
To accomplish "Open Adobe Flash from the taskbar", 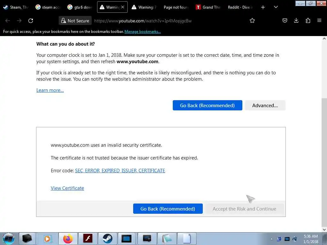I will pyautogui.click(x=88, y=239).
